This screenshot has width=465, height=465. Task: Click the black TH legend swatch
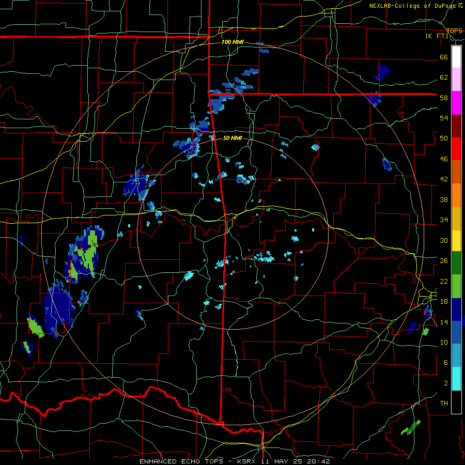(x=456, y=402)
